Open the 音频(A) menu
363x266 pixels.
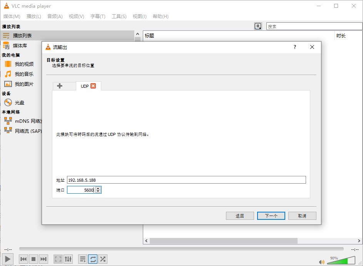pyautogui.click(x=55, y=16)
